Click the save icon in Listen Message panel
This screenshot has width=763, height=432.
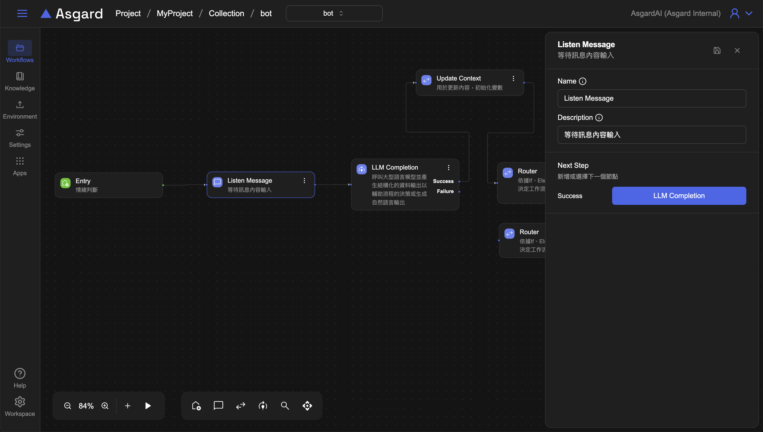point(717,50)
